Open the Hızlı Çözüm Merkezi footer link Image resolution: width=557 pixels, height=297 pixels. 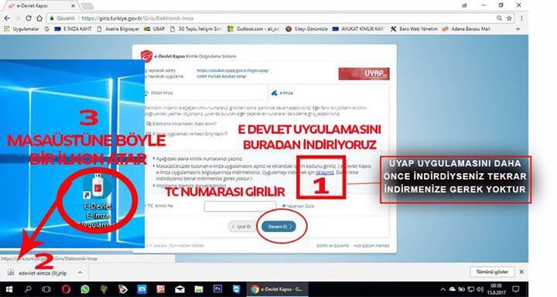pos(371,245)
